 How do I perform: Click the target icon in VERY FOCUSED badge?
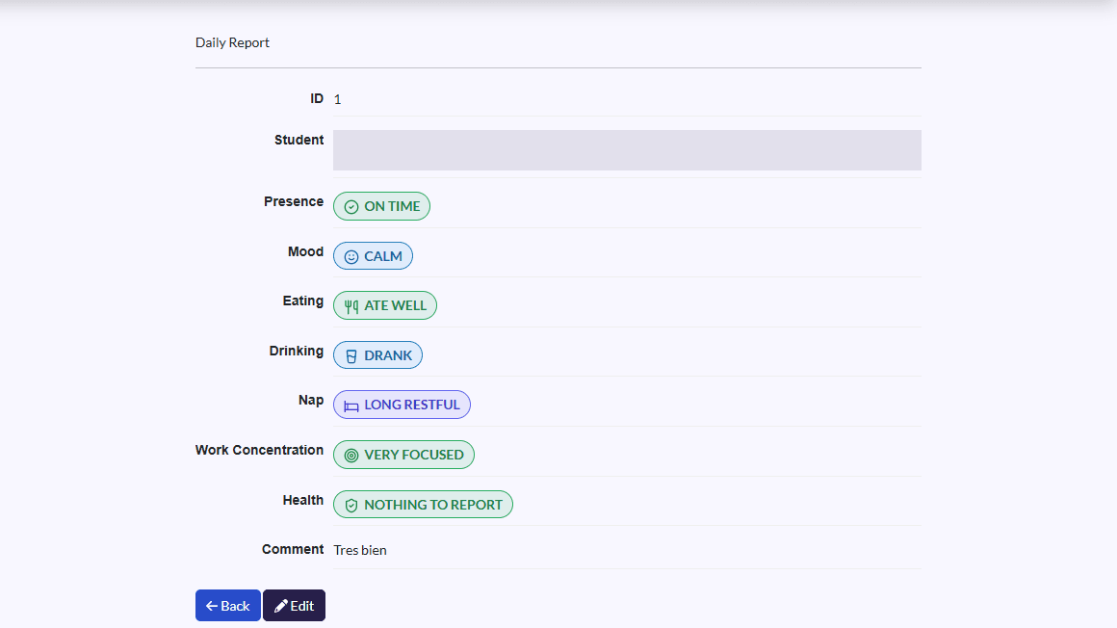(x=351, y=456)
